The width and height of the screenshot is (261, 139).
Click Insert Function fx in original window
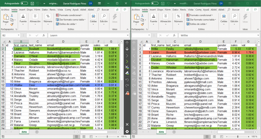44,35
